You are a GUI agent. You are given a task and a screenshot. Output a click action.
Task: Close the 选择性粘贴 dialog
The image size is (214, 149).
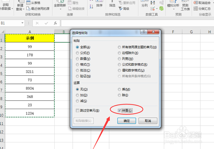point(153,32)
